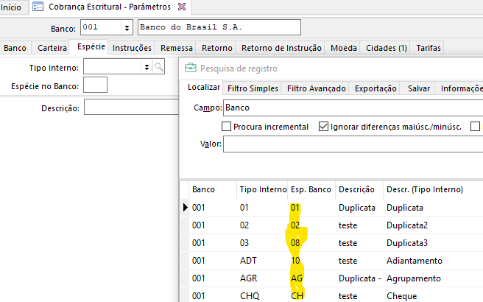Image resolution: width=483 pixels, height=302 pixels.
Task: Click the Cobrança Escritural tab icon
Action: click(38, 7)
